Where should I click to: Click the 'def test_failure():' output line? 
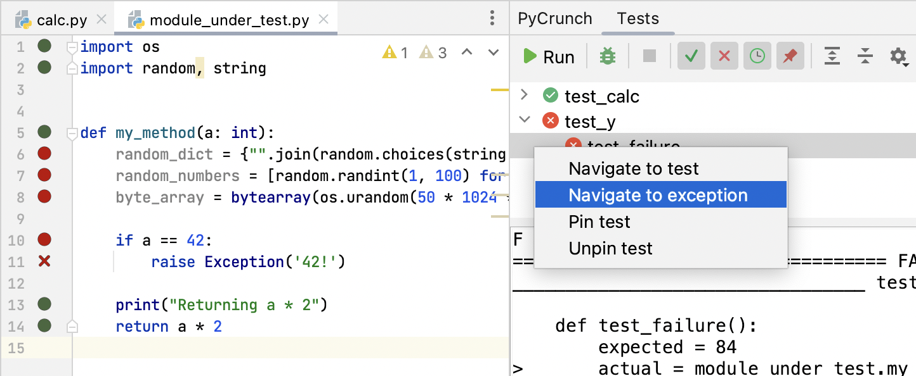[656, 325]
